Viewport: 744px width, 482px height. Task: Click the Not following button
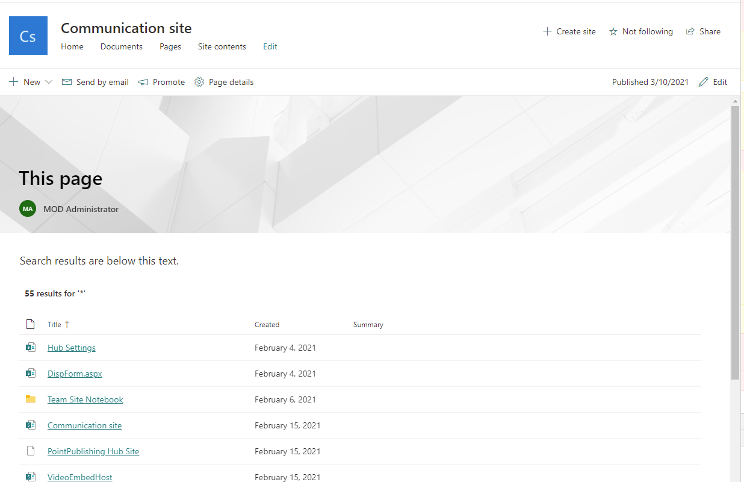(x=641, y=31)
